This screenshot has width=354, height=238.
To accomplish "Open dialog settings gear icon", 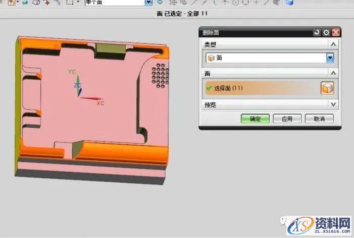I will coord(326,32).
